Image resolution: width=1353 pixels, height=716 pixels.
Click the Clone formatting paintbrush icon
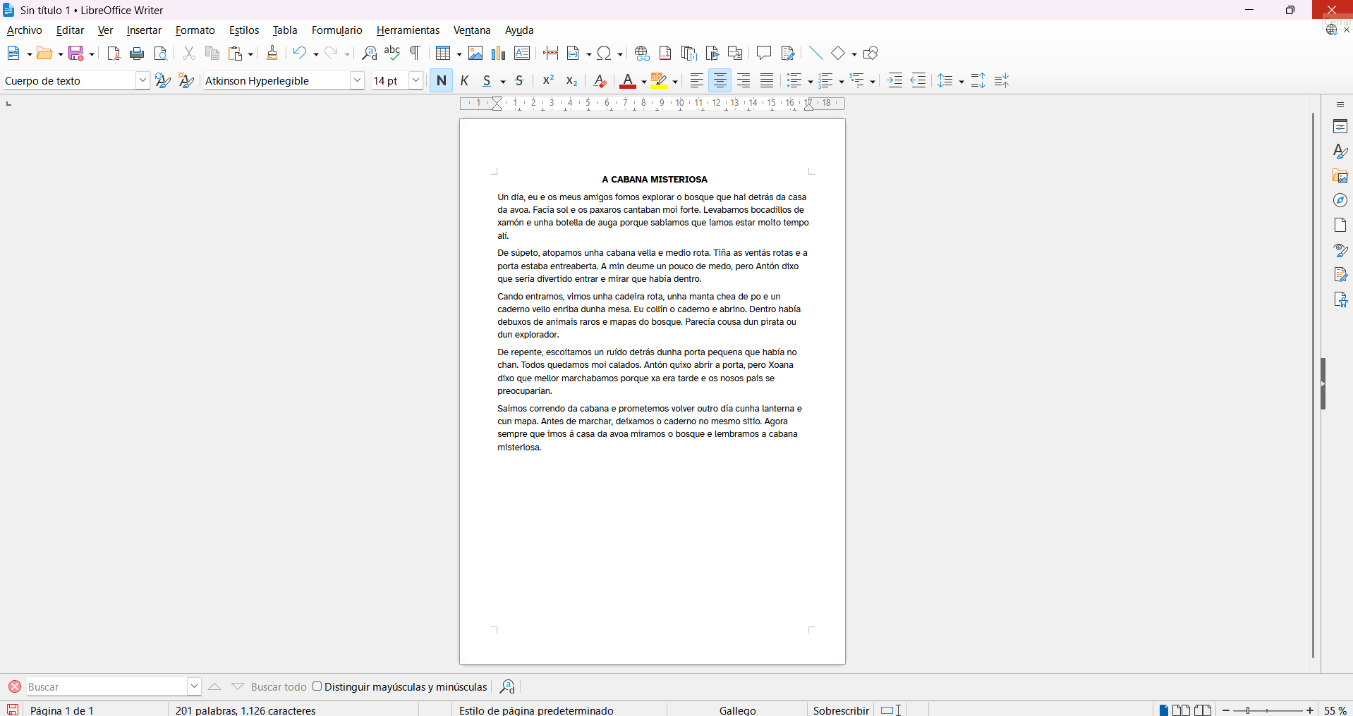(272, 54)
